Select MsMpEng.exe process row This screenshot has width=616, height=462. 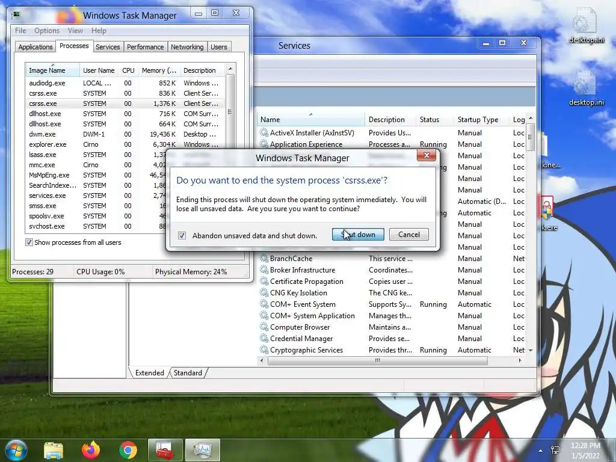click(x=96, y=175)
